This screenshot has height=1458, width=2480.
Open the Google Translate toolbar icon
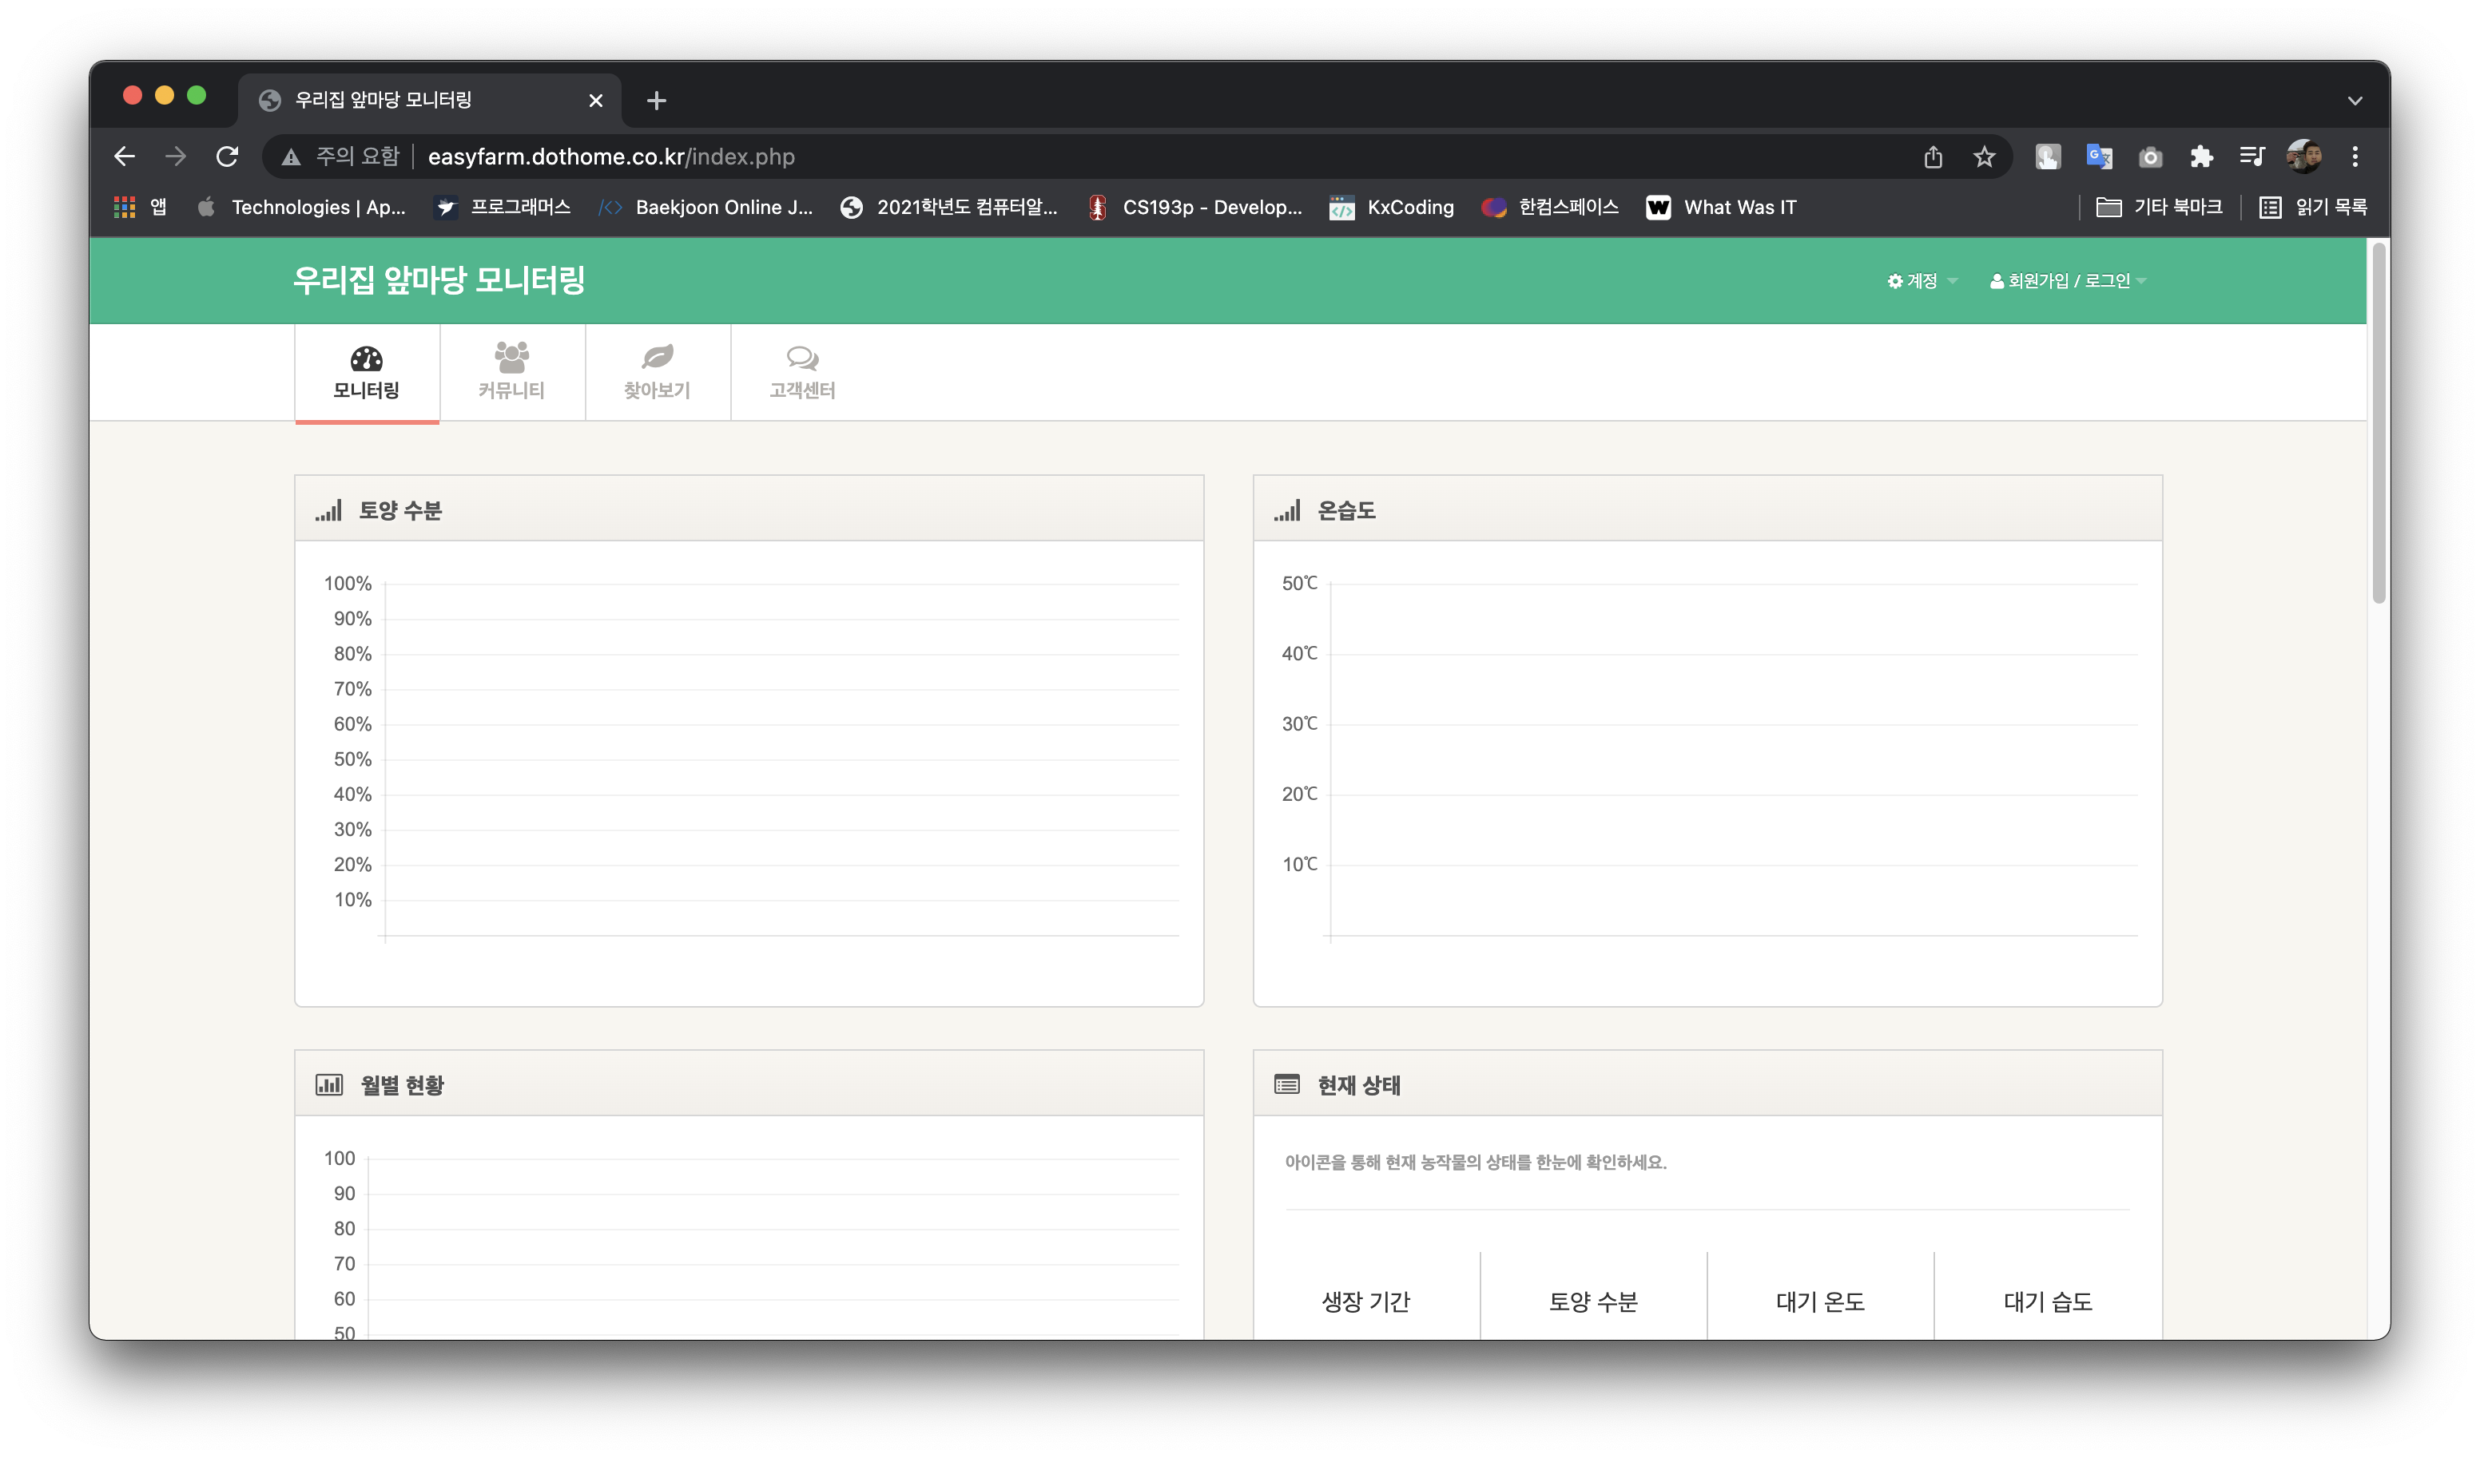[x=2101, y=156]
